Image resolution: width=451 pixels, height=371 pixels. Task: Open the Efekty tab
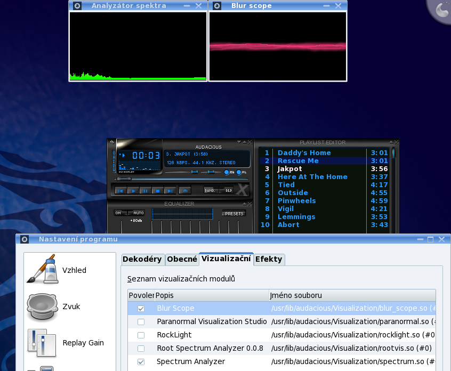(269, 260)
